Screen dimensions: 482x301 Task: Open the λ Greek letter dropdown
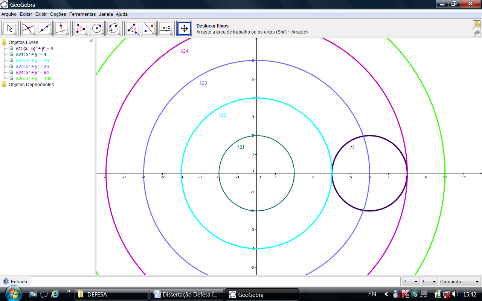coord(429,281)
